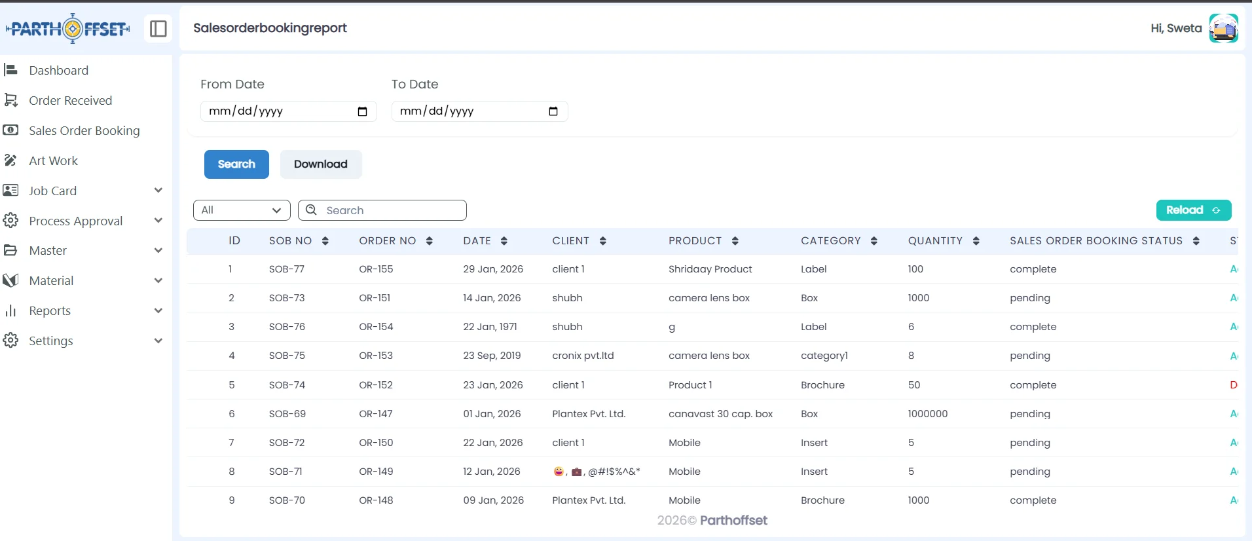Sort table by QUANTITY arrows

point(976,241)
